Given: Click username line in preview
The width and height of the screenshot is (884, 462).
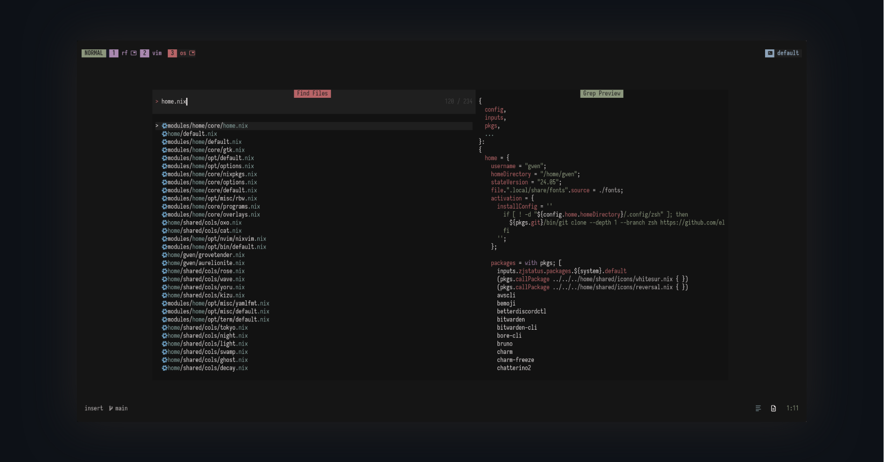Looking at the screenshot, I should [x=518, y=166].
